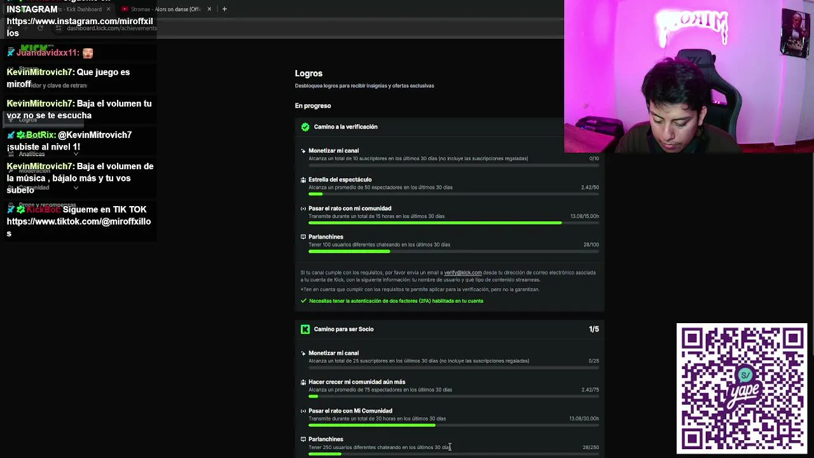
Task: Click the 28/250 chatters value
Action: pos(591,447)
